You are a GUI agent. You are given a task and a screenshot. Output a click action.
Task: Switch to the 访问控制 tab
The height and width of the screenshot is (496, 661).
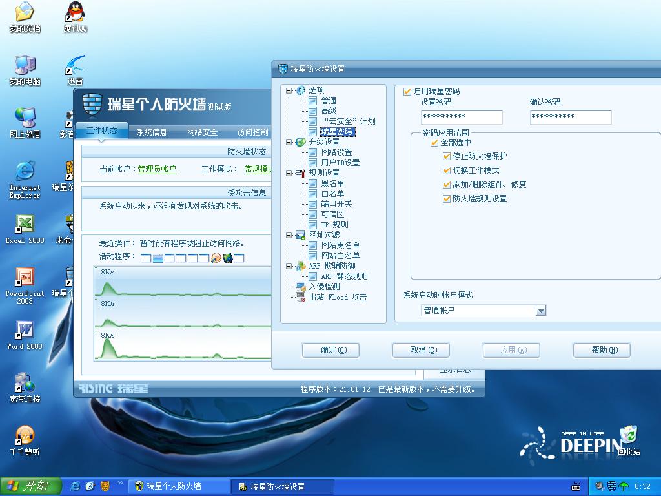[252, 132]
